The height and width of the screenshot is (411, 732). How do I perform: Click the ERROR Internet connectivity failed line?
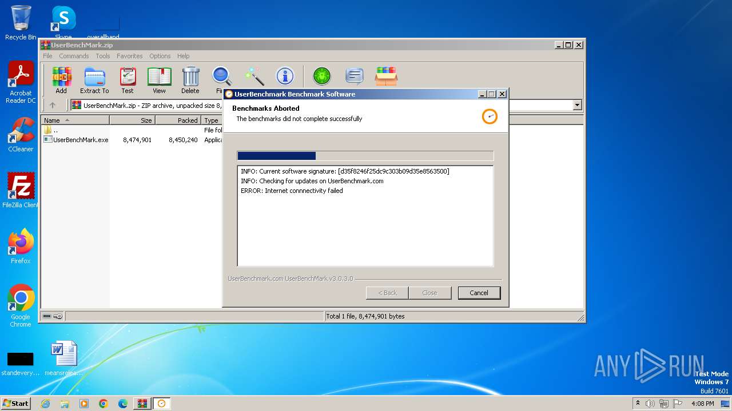(x=292, y=191)
